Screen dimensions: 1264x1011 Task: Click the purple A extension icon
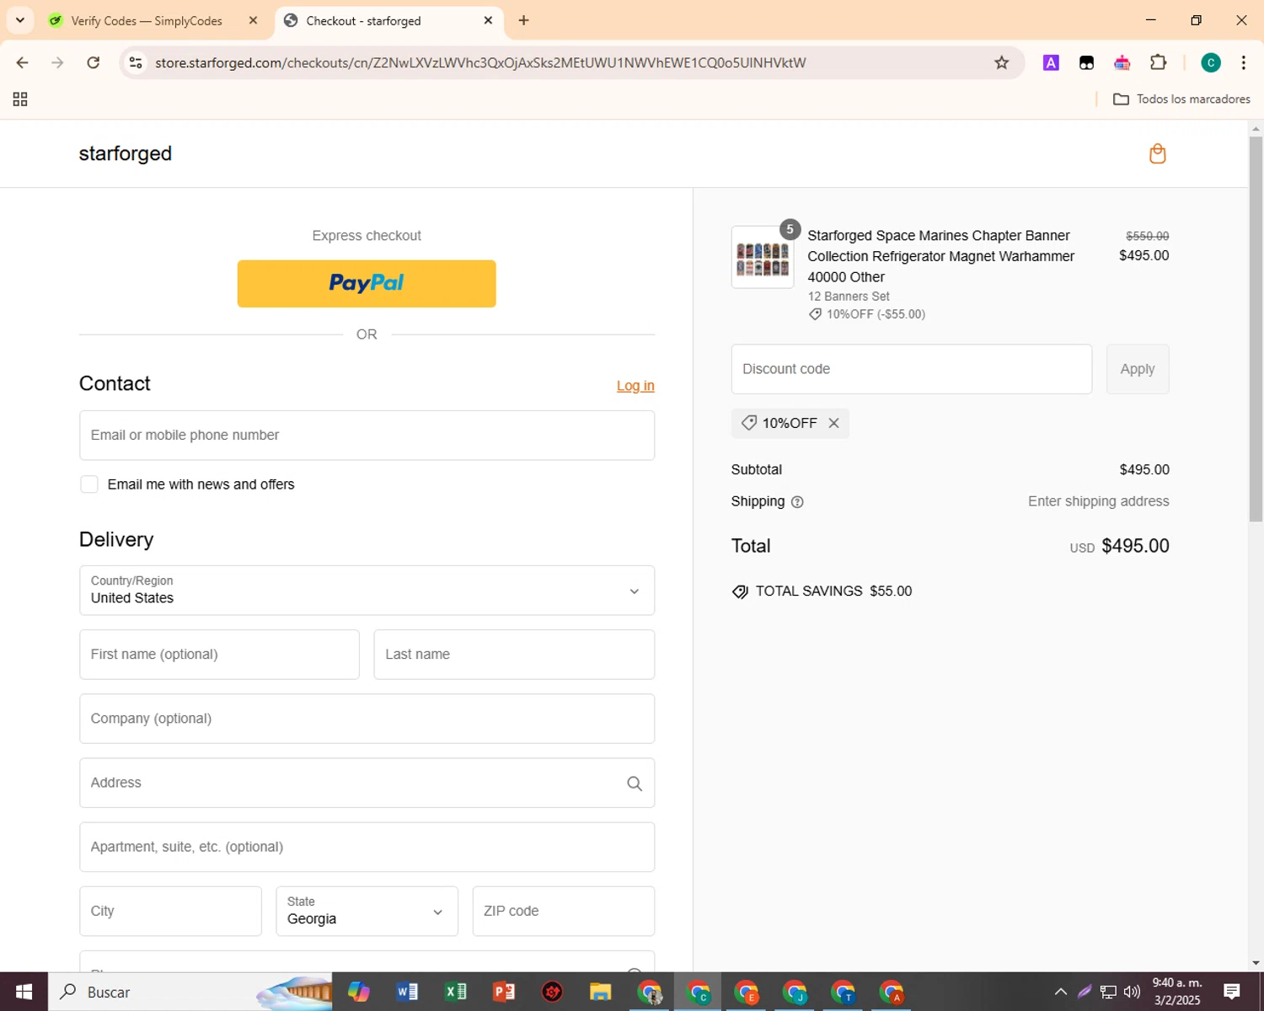point(1051,62)
